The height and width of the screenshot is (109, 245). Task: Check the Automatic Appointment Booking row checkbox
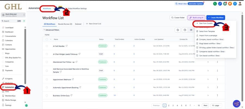(x=47, y=87)
